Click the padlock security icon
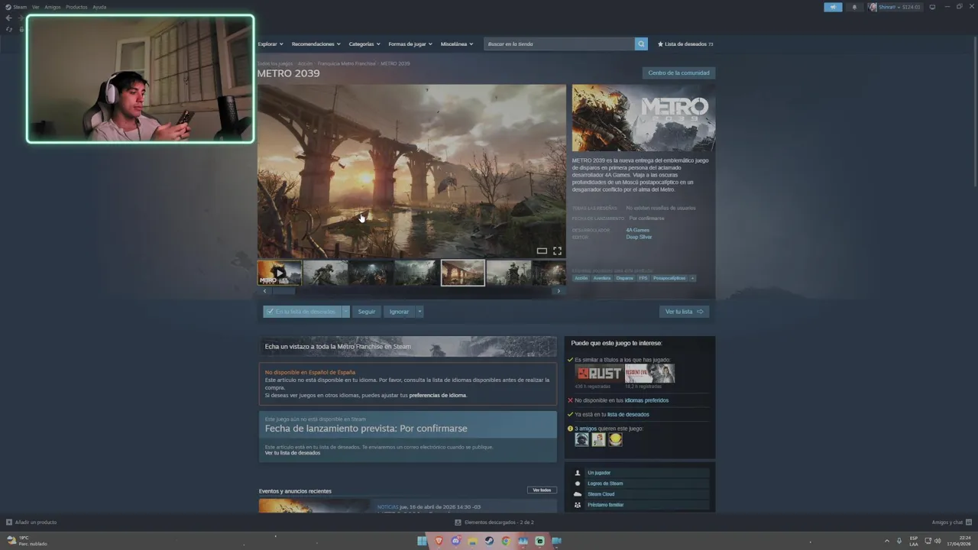This screenshot has height=550, width=978. (21, 29)
